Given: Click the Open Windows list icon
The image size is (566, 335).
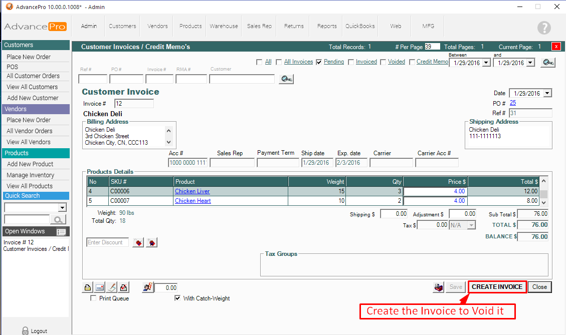Looking at the screenshot, I should [x=62, y=232].
